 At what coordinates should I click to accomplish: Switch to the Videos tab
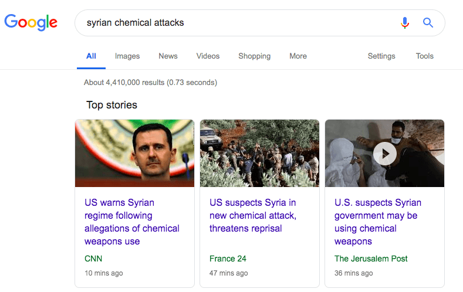[x=208, y=56]
